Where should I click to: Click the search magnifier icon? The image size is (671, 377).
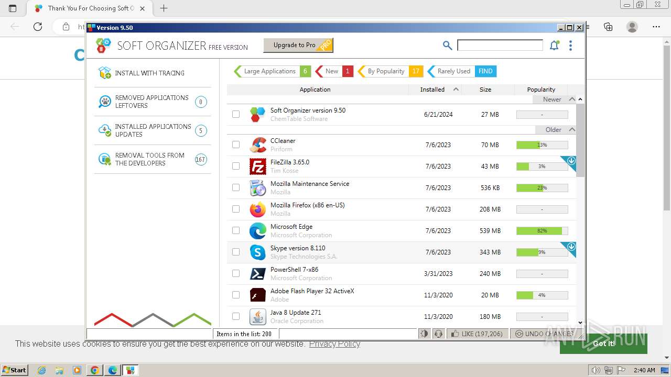pos(447,46)
